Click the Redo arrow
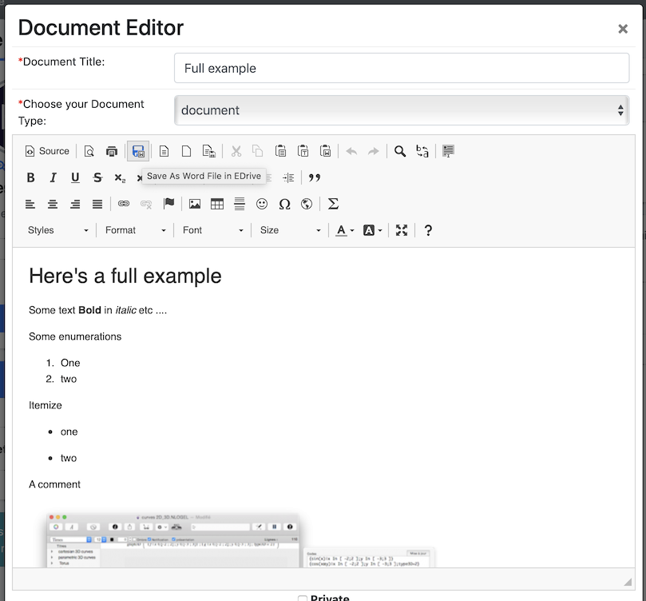 click(373, 151)
